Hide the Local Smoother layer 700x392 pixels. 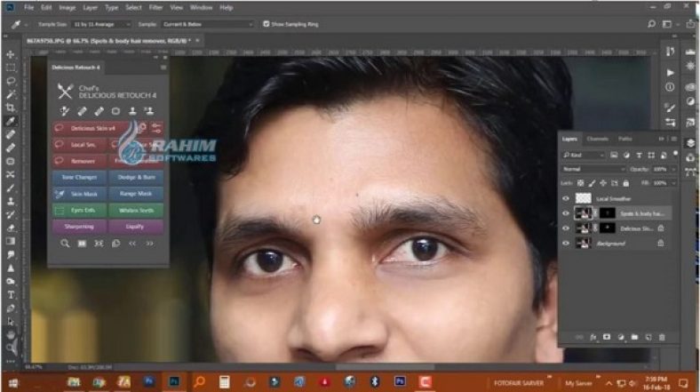pyautogui.click(x=566, y=198)
